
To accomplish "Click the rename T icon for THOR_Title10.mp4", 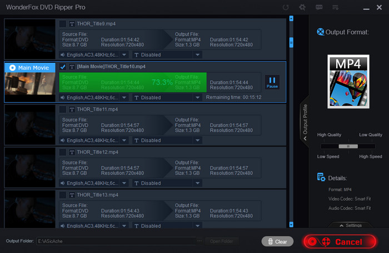I will pos(72,67).
